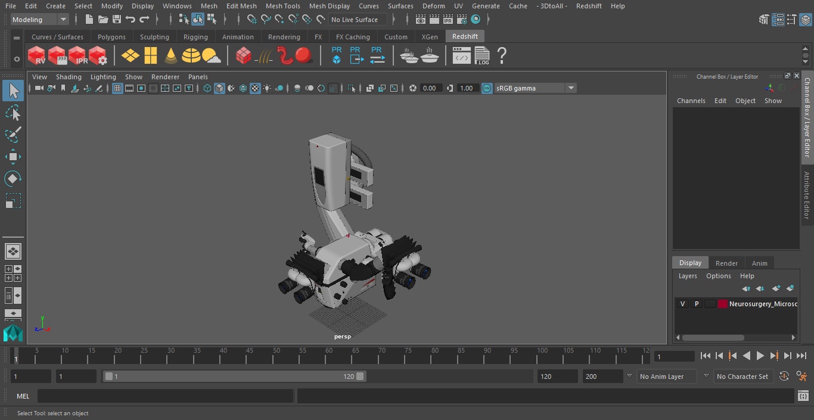Open Layers menu in layer editor

688,276
